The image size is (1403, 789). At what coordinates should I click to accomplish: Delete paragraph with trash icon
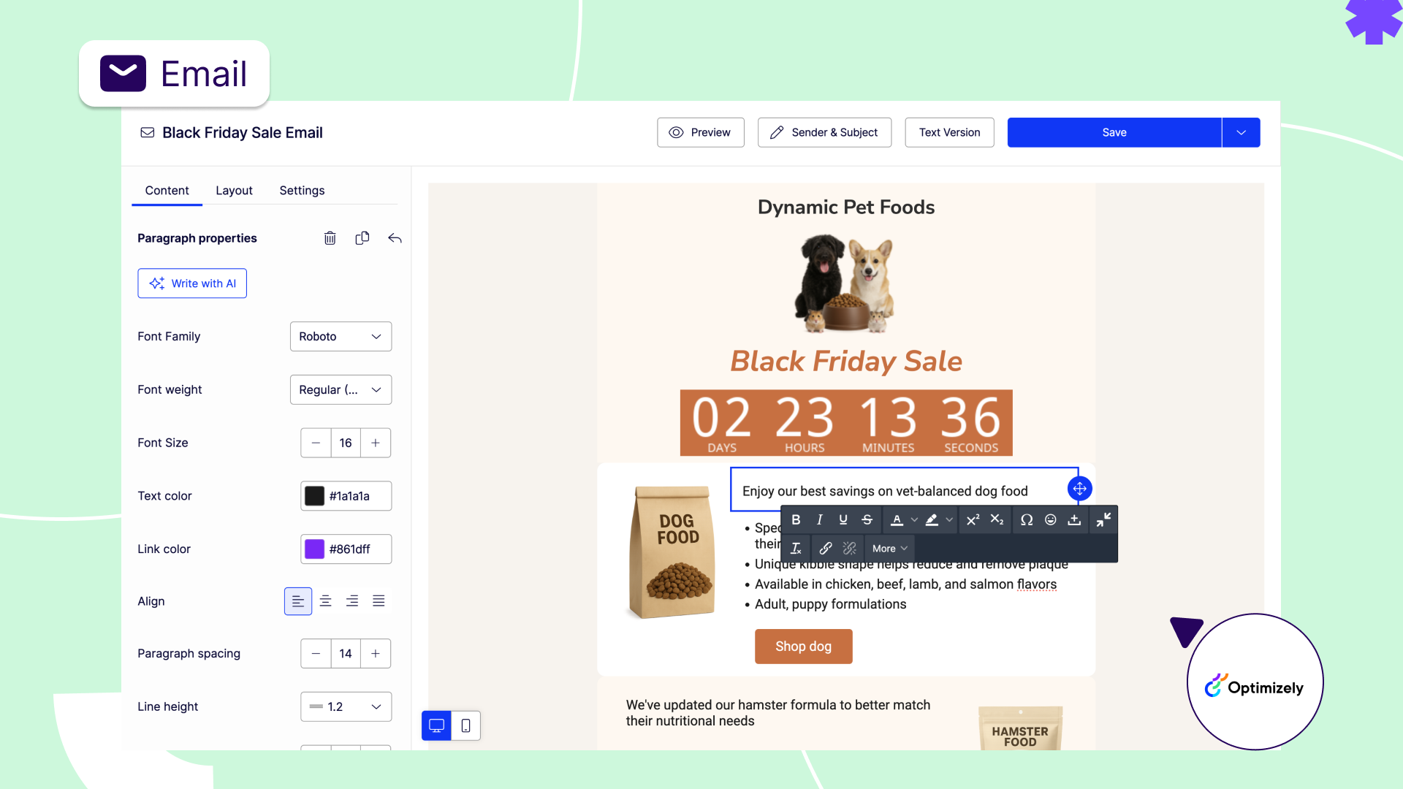(x=330, y=238)
